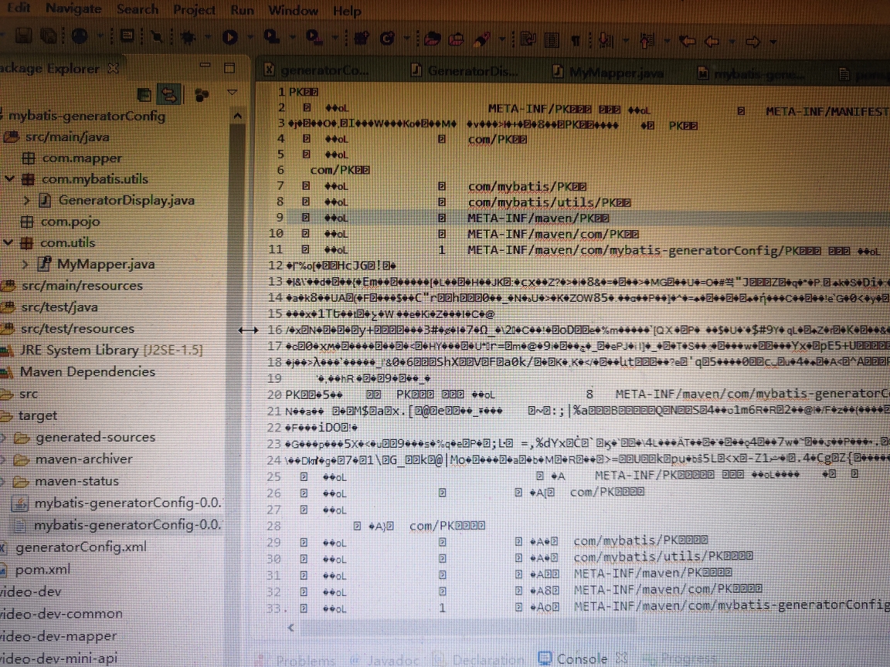Open the Forward history dropdown arrow
This screenshot has height=667, width=890.
773,42
